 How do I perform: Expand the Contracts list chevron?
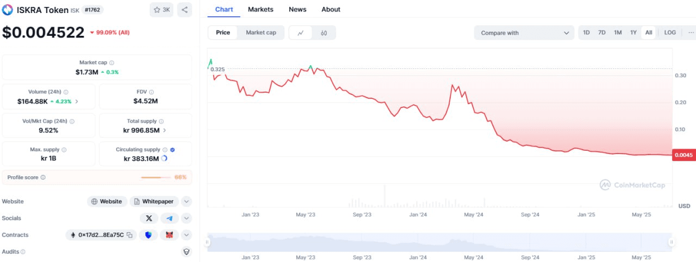pos(187,235)
